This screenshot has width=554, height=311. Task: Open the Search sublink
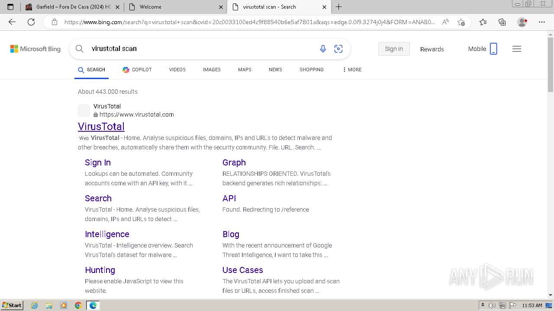[98, 198]
